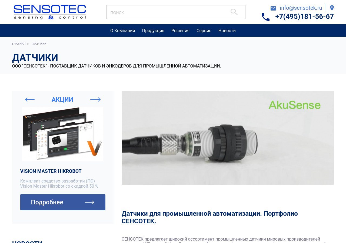The width and height of the screenshot is (346, 243).
Task: Click the Подробнее button
Action: [63, 202]
